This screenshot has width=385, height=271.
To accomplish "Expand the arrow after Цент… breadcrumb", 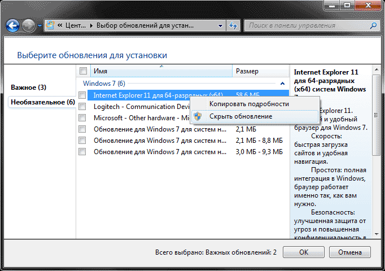I will [91, 25].
